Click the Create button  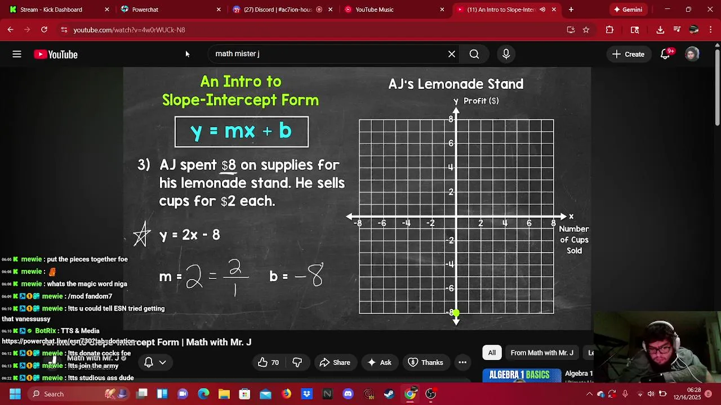628,54
